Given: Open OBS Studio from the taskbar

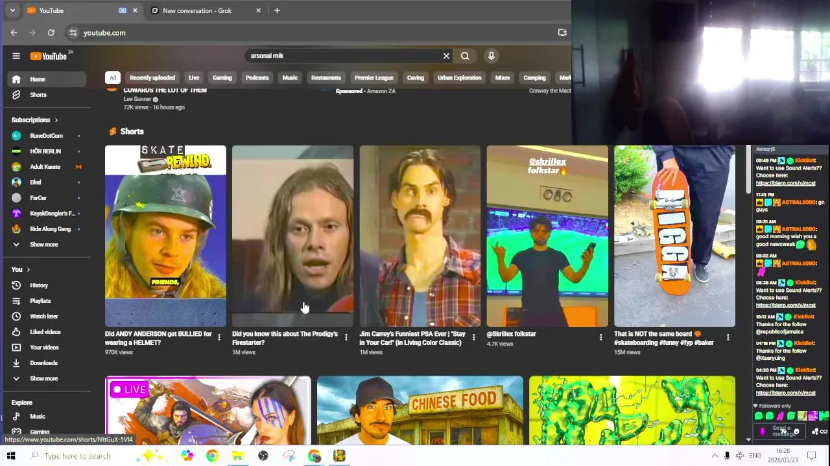Looking at the screenshot, I should click(263, 456).
